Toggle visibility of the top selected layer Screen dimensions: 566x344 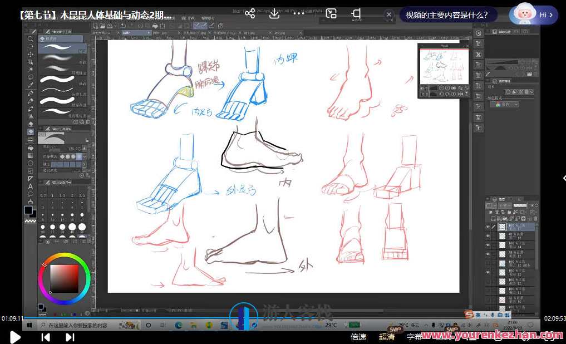pos(488,227)
